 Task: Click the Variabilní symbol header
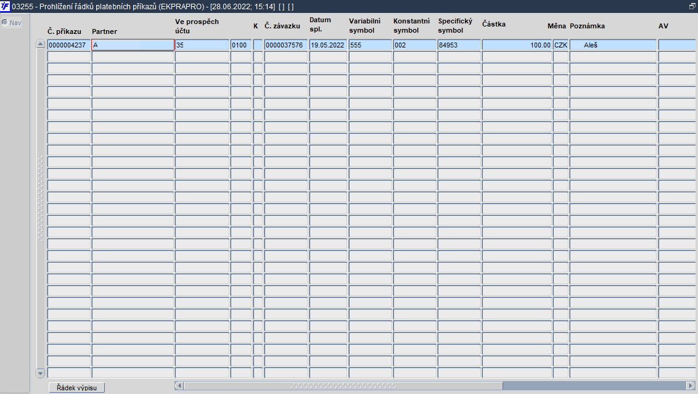tap(364, 26)
